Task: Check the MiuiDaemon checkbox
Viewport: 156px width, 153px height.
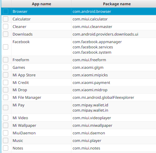Action: click(6, 133)
